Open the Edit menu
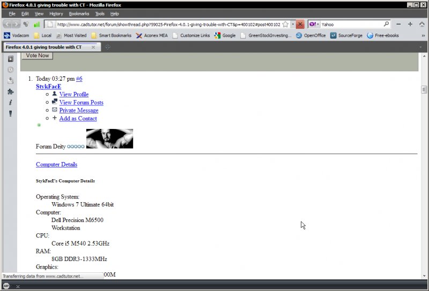 tap(25, 14)
